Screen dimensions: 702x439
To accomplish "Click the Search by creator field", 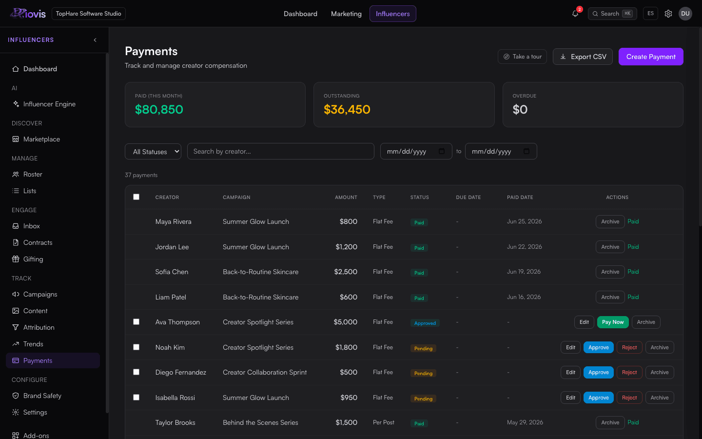I will [281, 151].
